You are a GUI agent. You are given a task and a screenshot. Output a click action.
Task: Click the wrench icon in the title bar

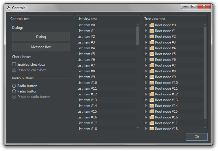click(8, 7)
